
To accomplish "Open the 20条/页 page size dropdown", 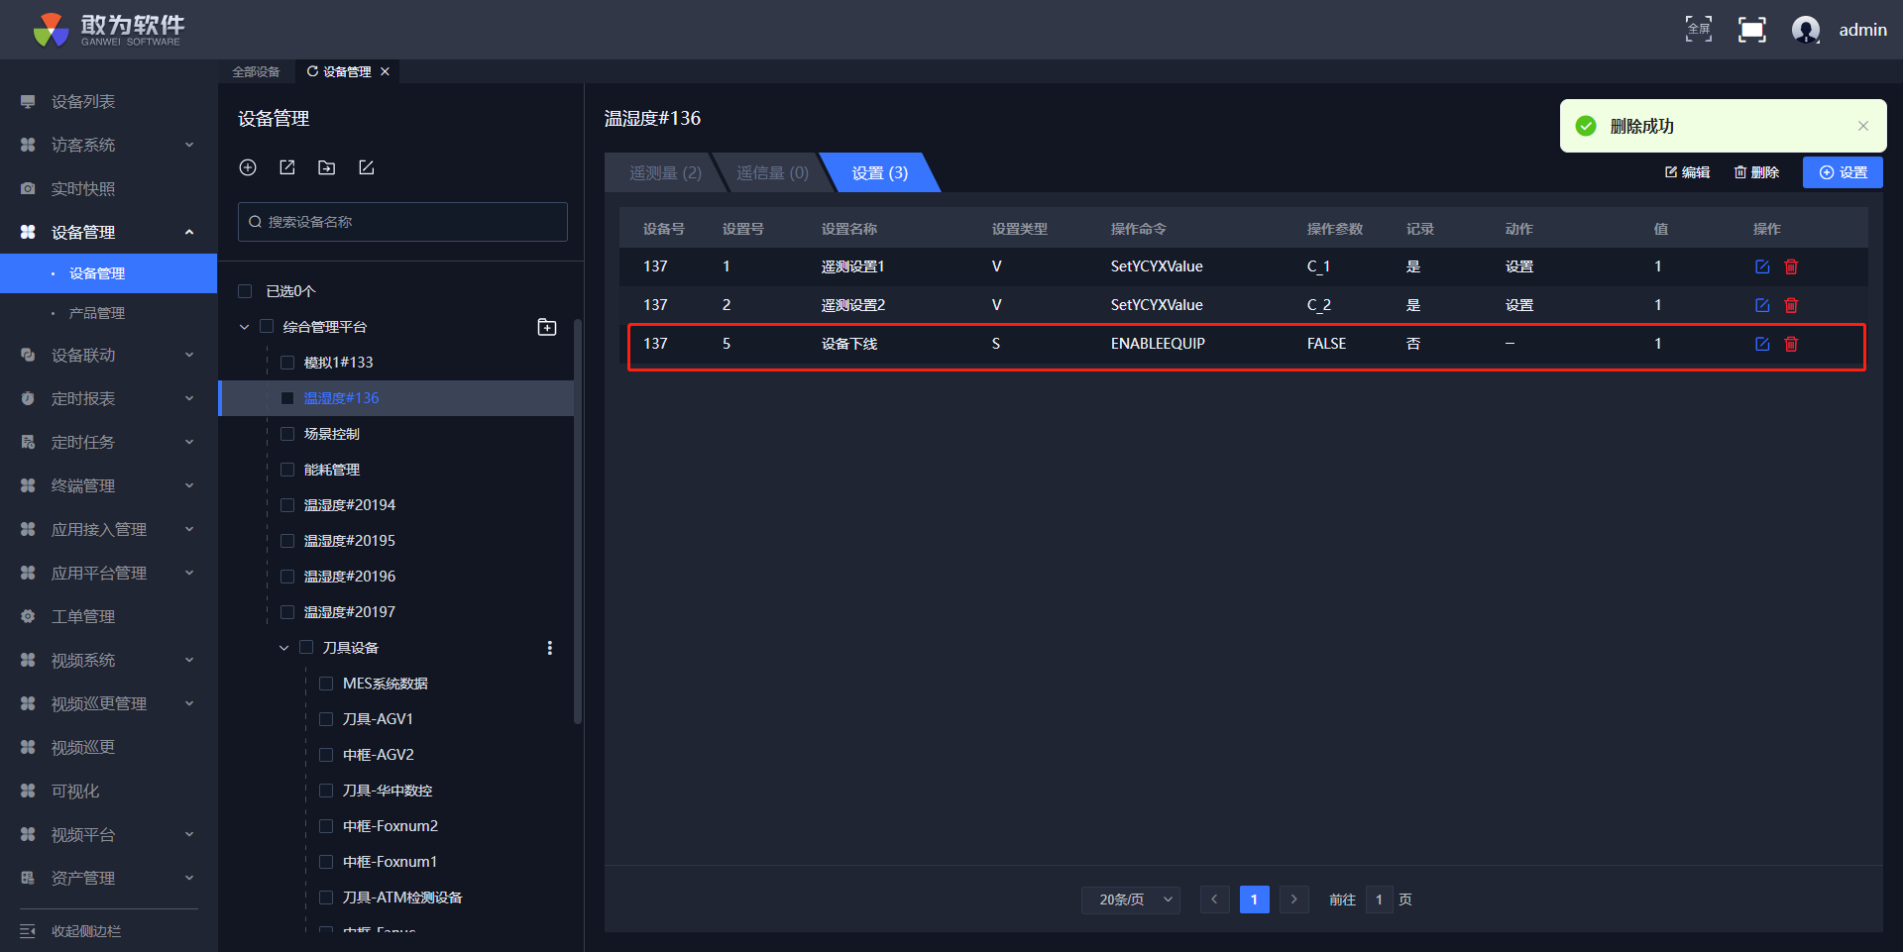I will click(1131, 899).
